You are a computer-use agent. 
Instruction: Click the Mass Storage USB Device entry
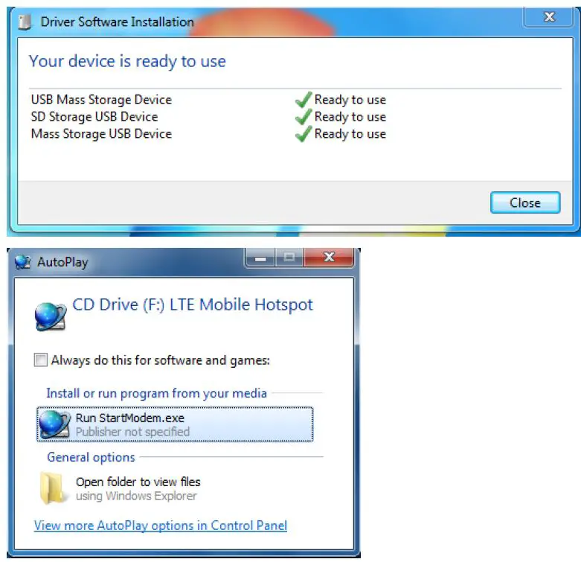click(x=101, y=133)
